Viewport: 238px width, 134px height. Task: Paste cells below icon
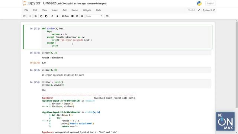click(46, 16)
